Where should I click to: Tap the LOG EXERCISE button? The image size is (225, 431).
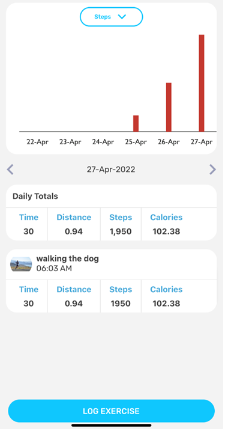click(112, 411)
